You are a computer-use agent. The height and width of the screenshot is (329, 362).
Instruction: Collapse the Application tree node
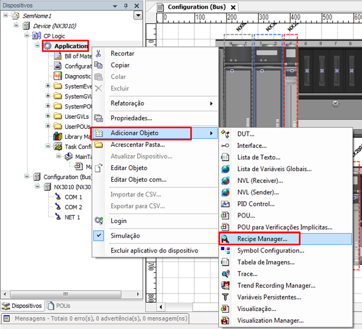coord(37,46)
